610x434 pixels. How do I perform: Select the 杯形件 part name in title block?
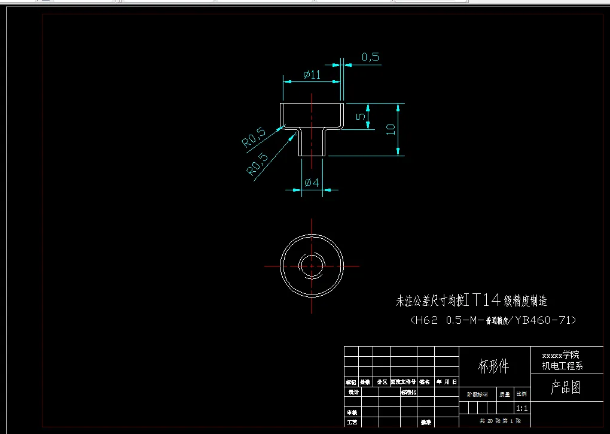493,366
